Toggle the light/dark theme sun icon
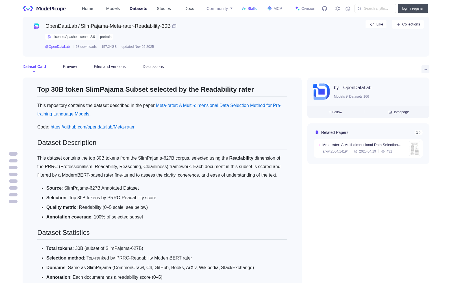452x283 pixels. click(338, 8)
